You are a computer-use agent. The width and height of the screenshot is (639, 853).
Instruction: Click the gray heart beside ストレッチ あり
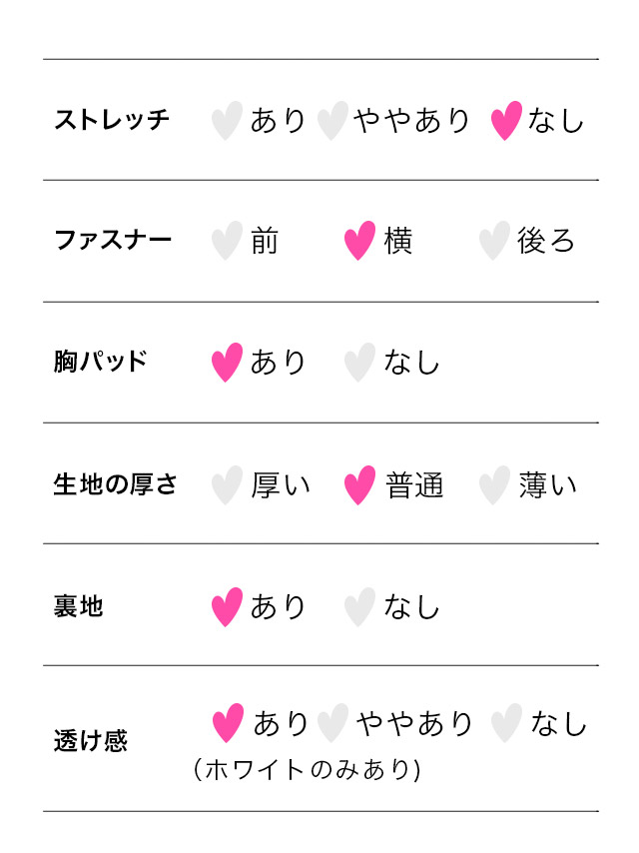[x=227, y=120]
